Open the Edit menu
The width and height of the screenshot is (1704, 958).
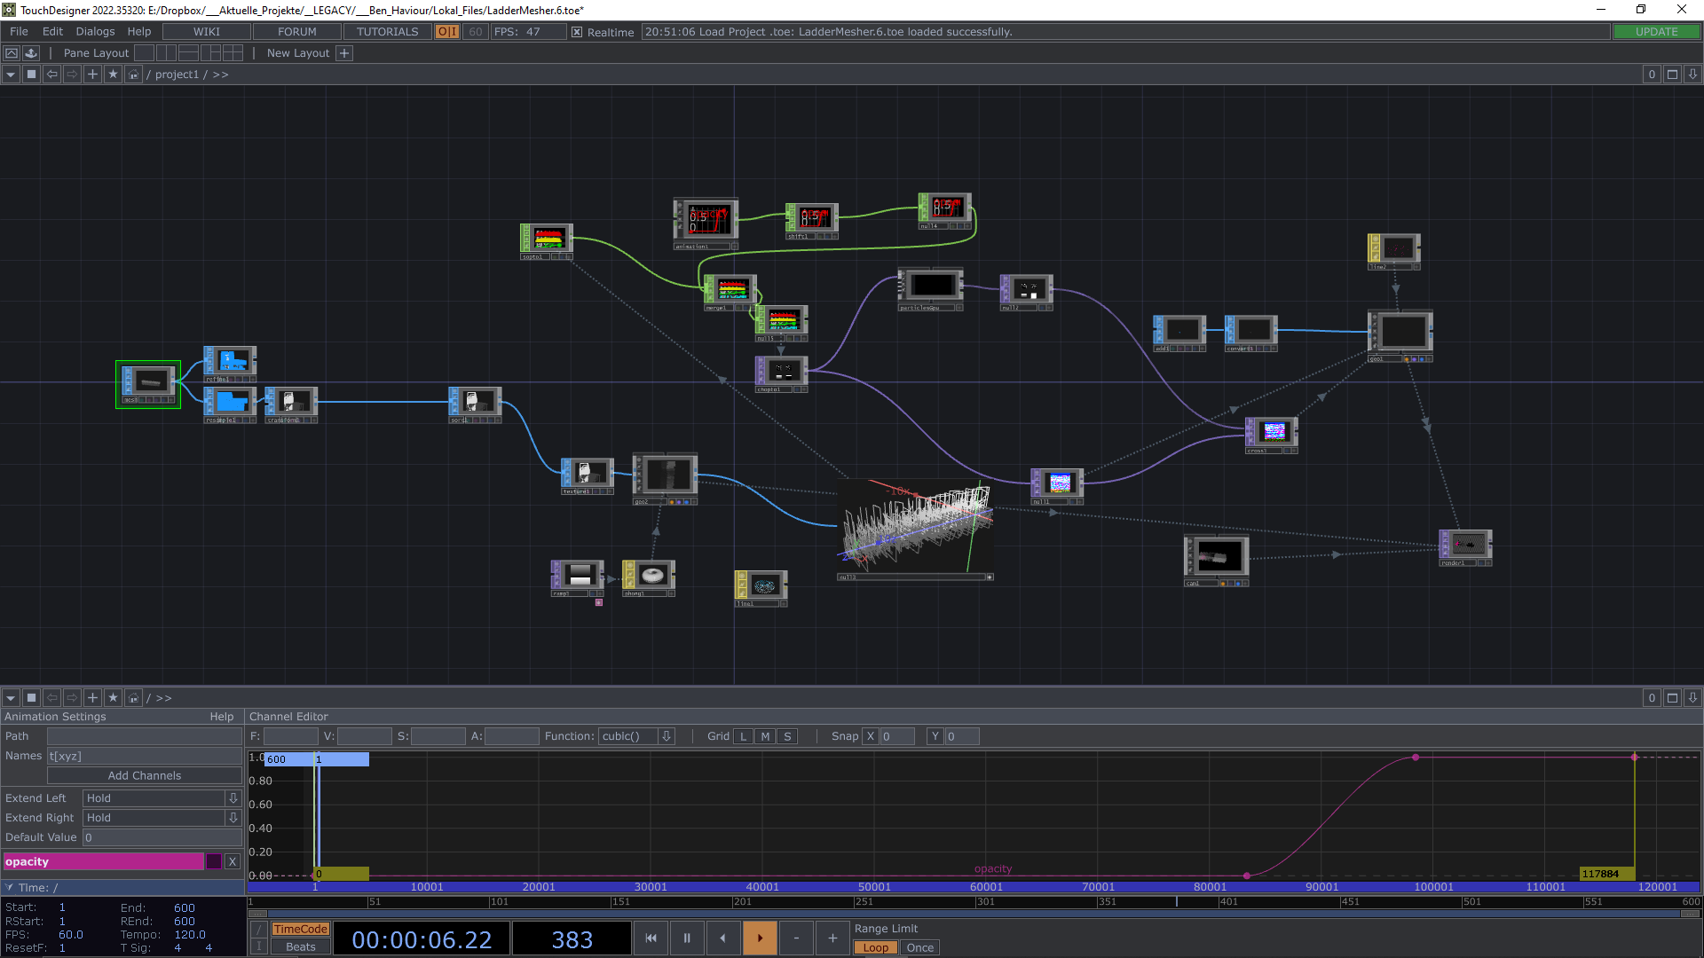(52, 32)
